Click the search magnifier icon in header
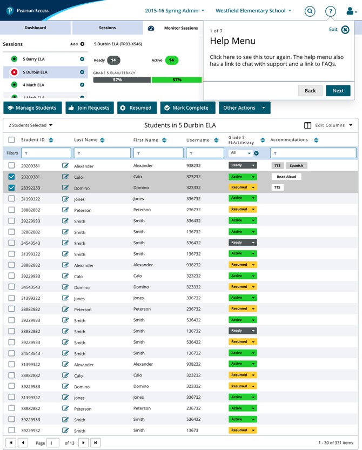 tap(310, 11)
